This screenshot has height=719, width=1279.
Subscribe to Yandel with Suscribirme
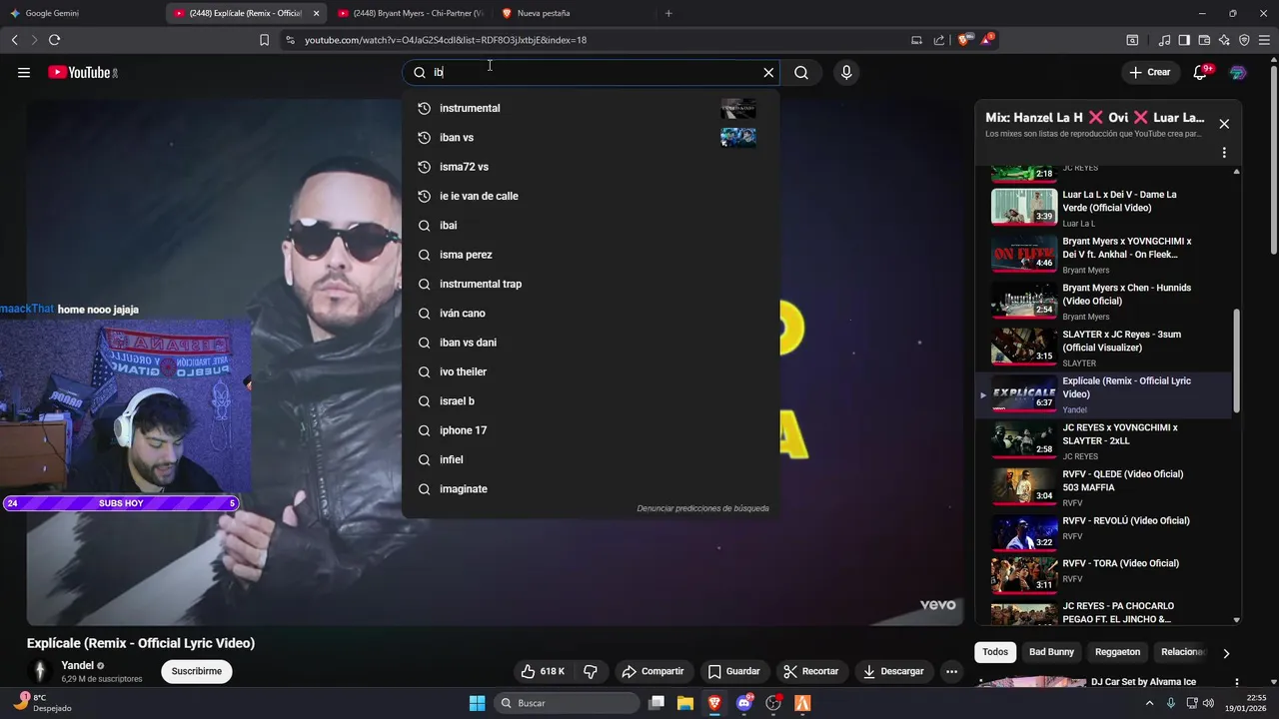click(196, 671)
